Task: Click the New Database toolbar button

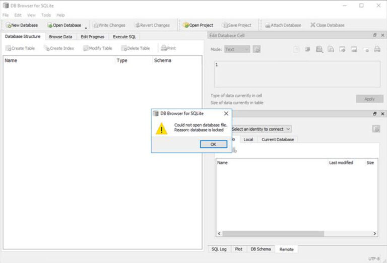Action: pos(22,25)
